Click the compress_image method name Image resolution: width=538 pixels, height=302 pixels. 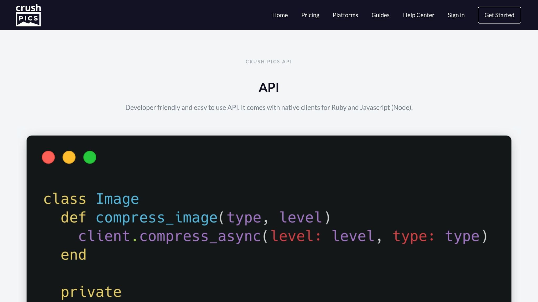coord(157,218)
